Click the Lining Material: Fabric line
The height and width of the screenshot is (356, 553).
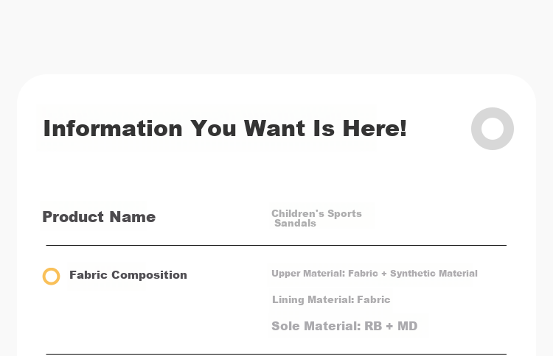pyautogui.click(x=331, y=299)
